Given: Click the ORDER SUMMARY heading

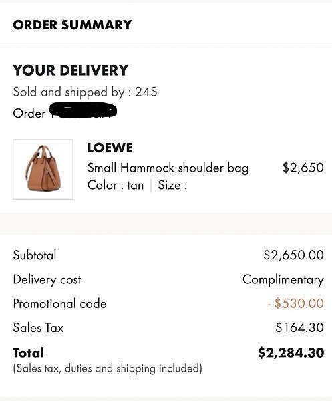Looking at the screenshot, I should [72, 25].
